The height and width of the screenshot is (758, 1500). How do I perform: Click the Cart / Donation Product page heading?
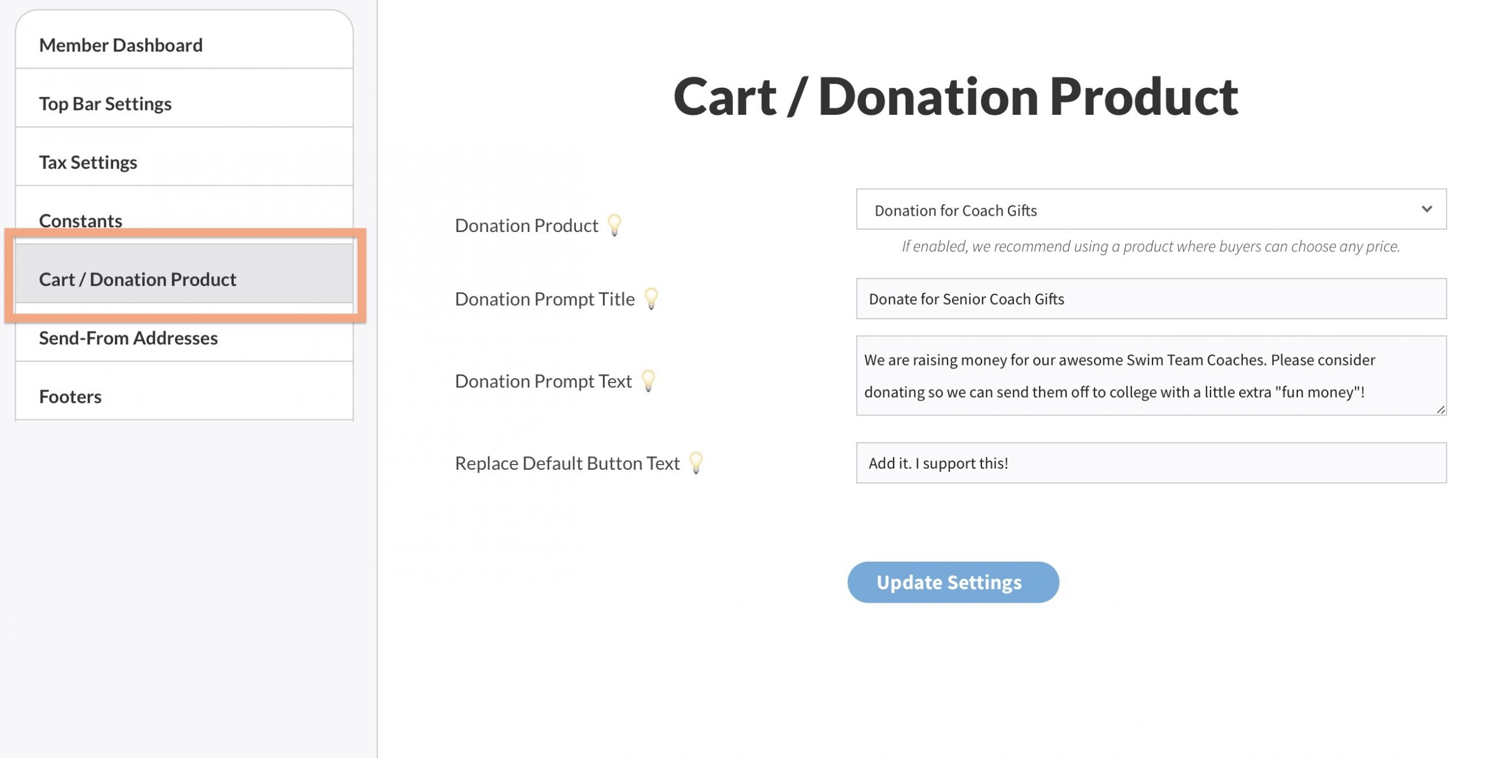(955, 97)
